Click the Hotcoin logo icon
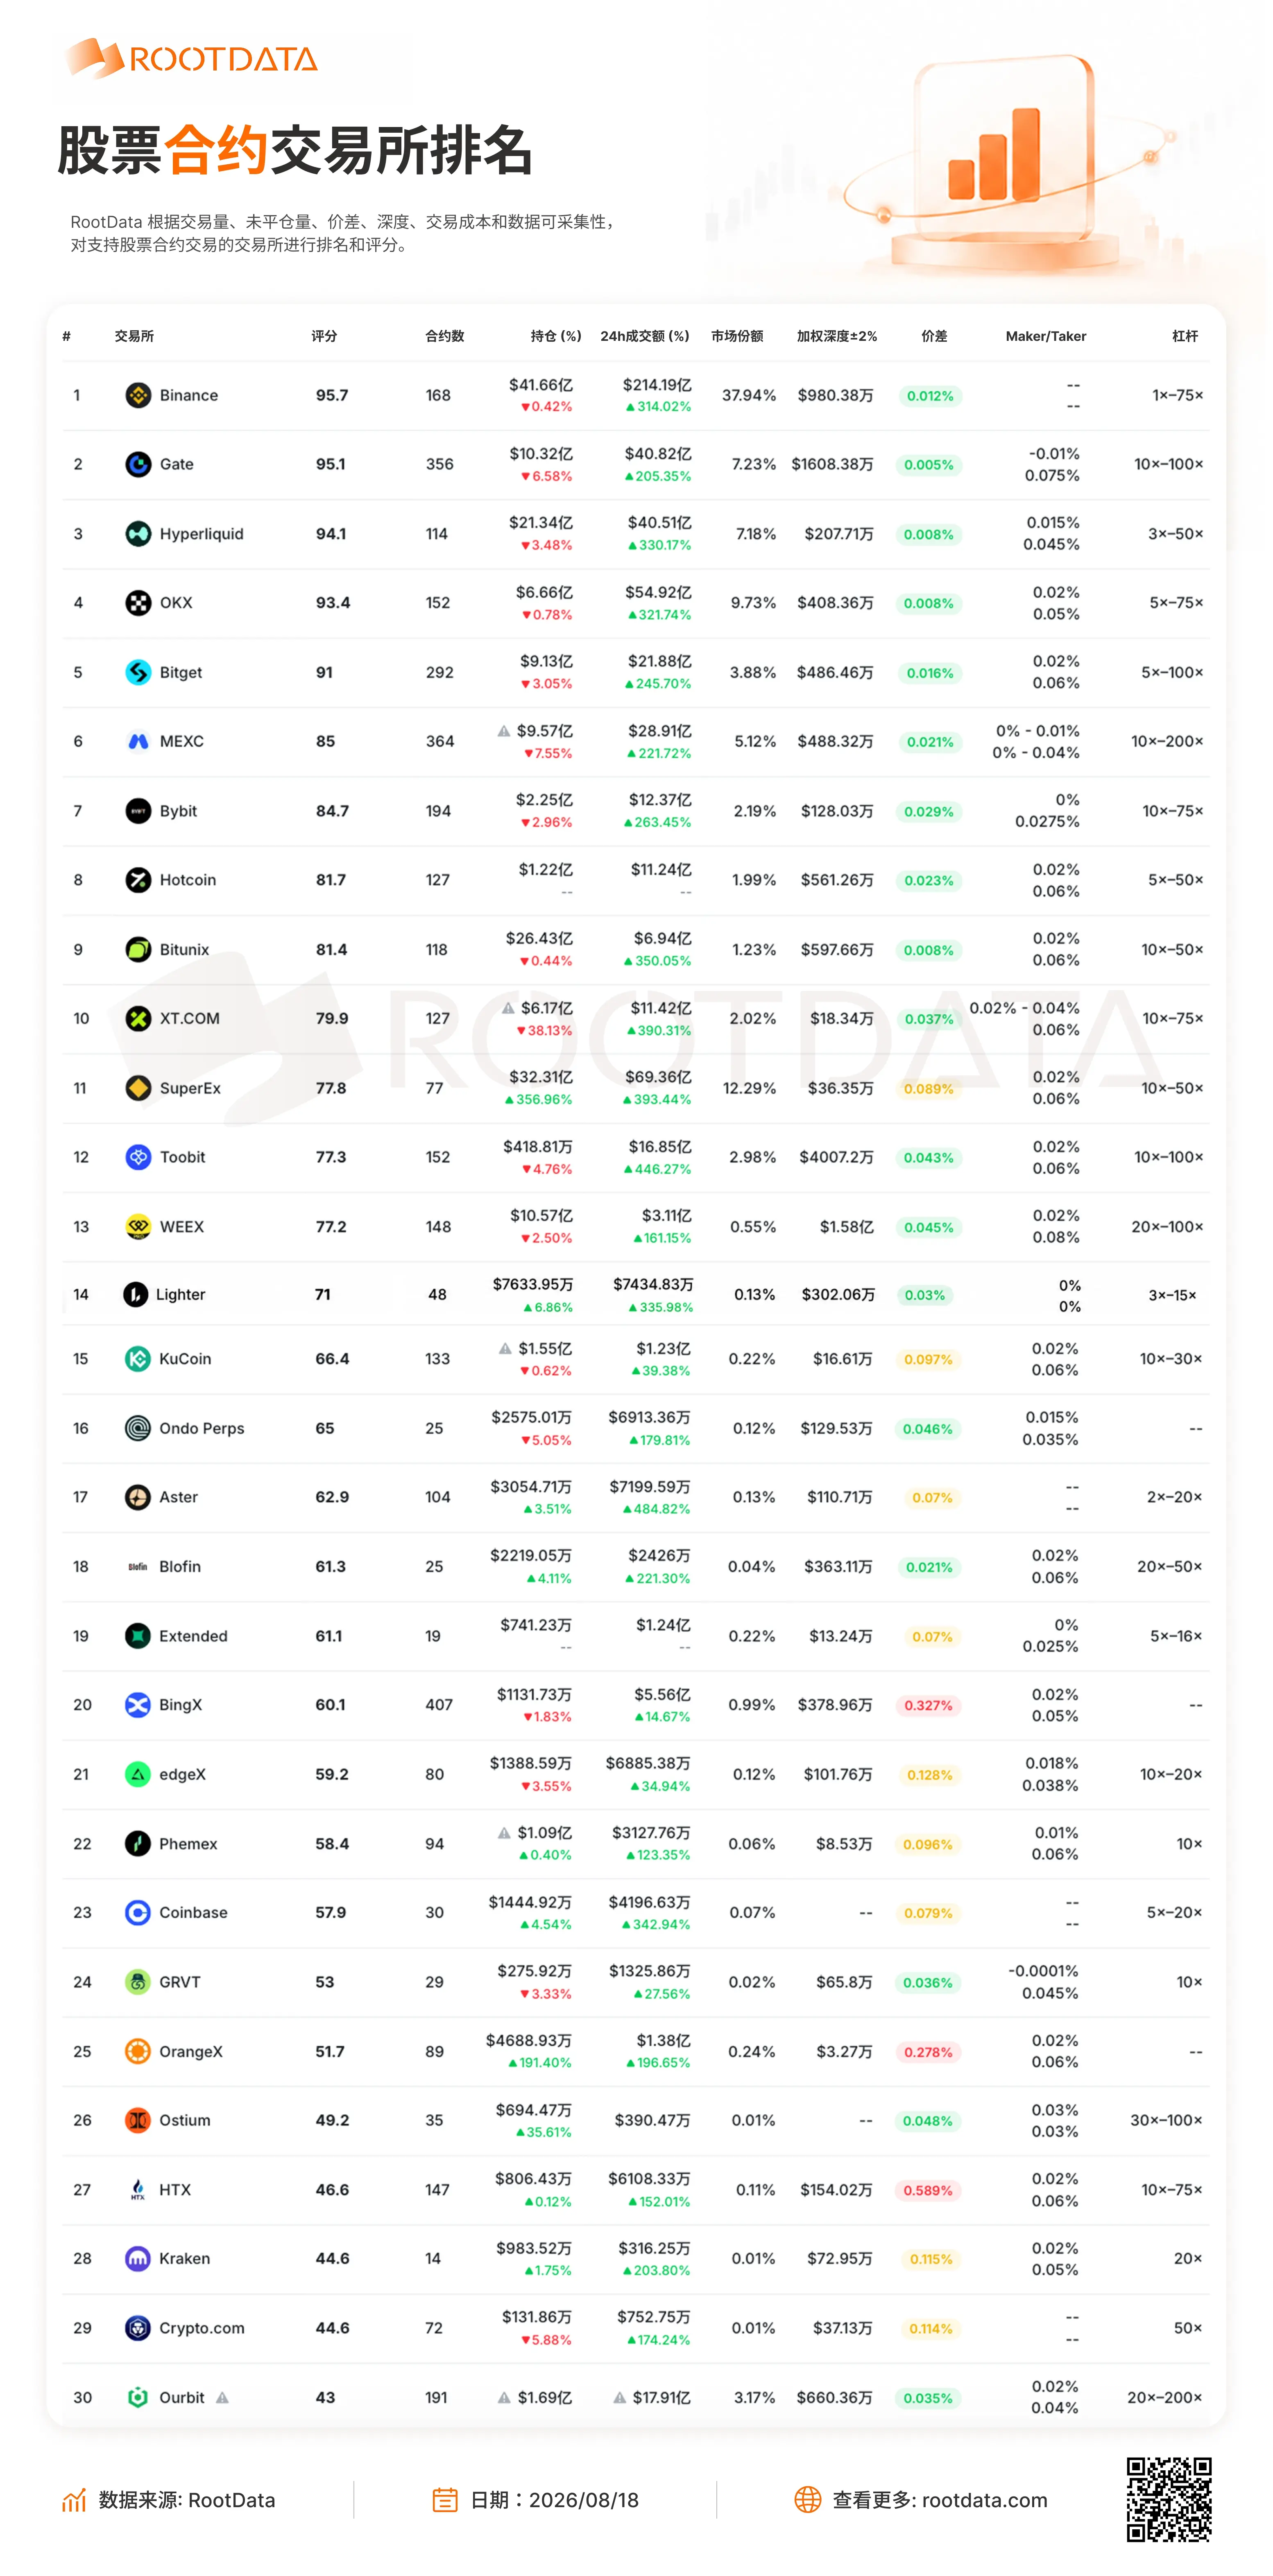Image resolution: width=1273 pixels, height=2576 pixels. [x=138, y=880]
